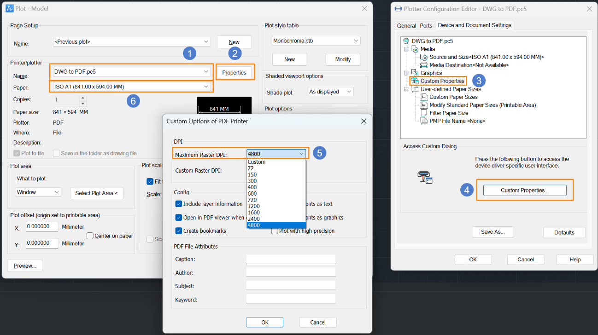Image resolution: width=598 pixels, height=335 pixels.
Task: Click the Media Destination tree icon
Action: (x=424, y=65)
